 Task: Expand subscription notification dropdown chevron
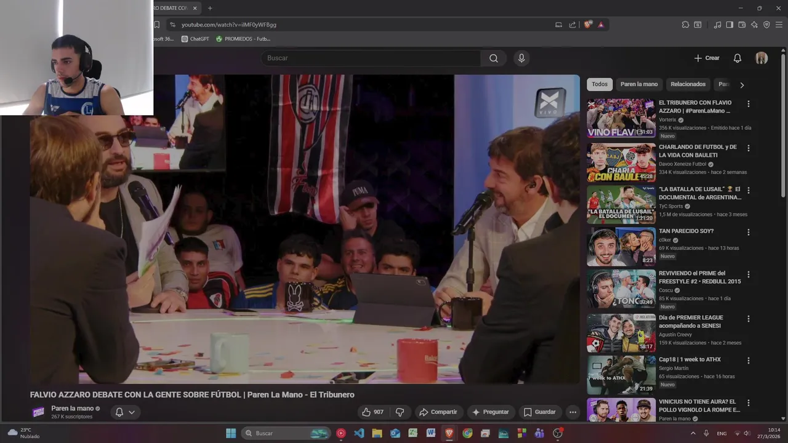131,412
